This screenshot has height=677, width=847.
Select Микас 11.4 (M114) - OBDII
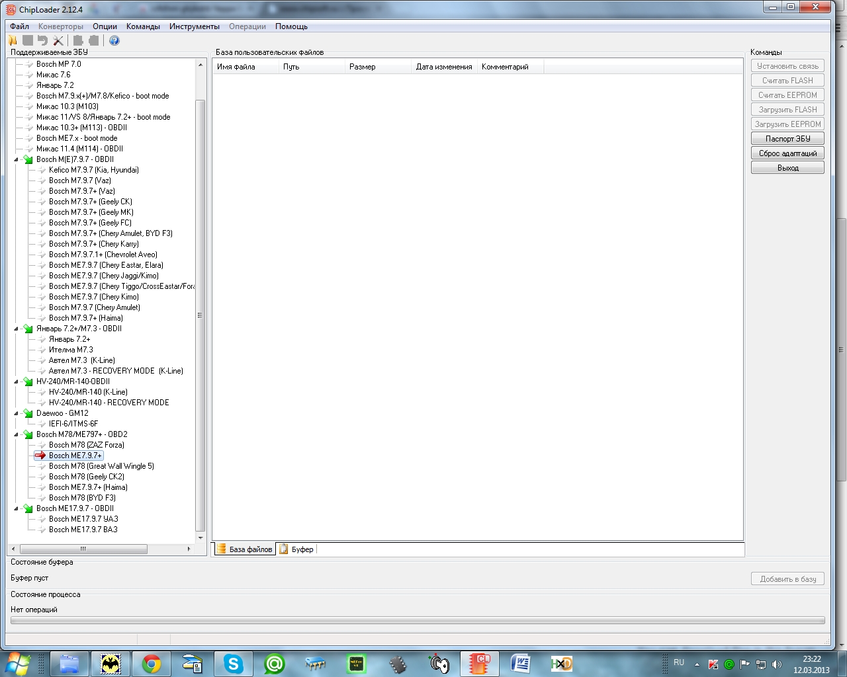(79, 149)
